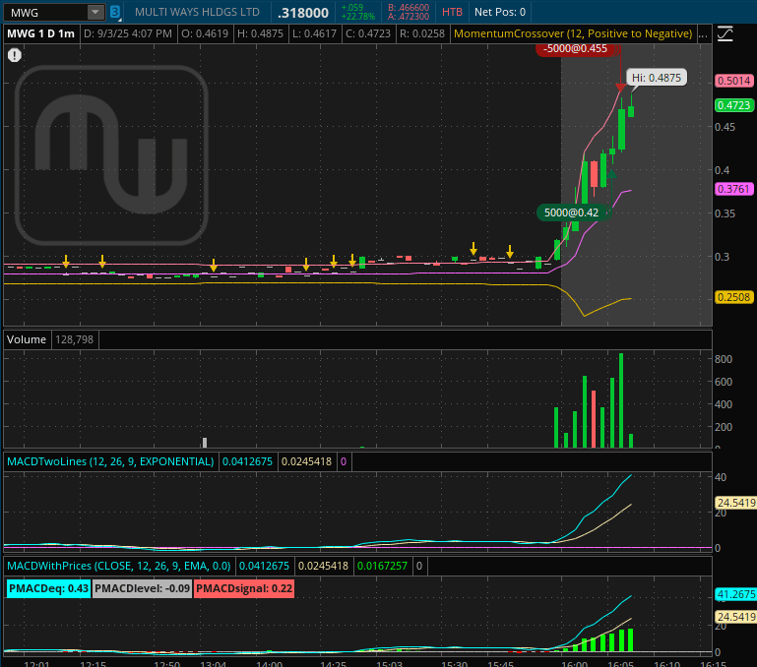The image size is (757, 667).
Task: Click the blue symbol-link number 3 icon
Action: (x=115, y=12)
